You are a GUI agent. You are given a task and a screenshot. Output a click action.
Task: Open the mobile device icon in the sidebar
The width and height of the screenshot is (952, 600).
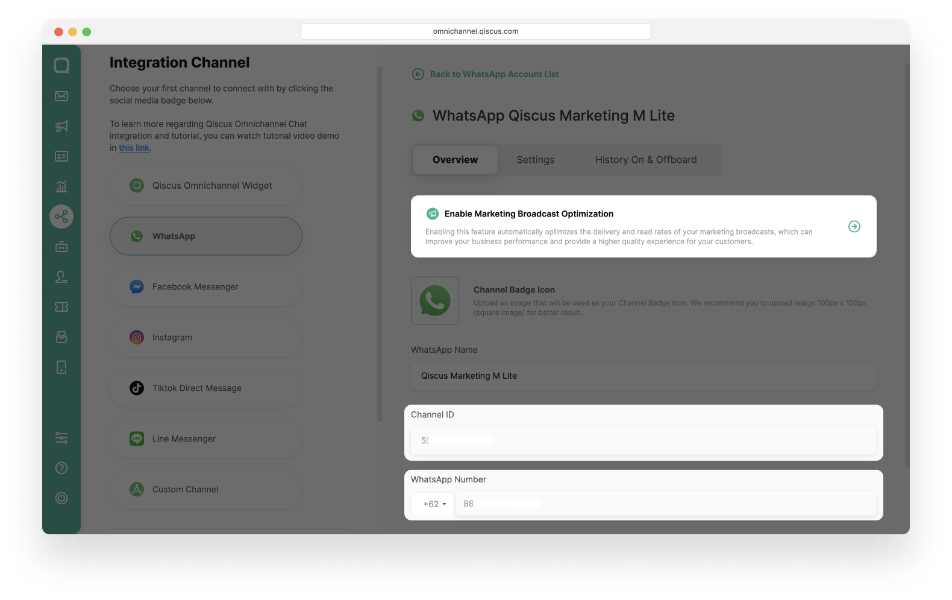point(61,367)
